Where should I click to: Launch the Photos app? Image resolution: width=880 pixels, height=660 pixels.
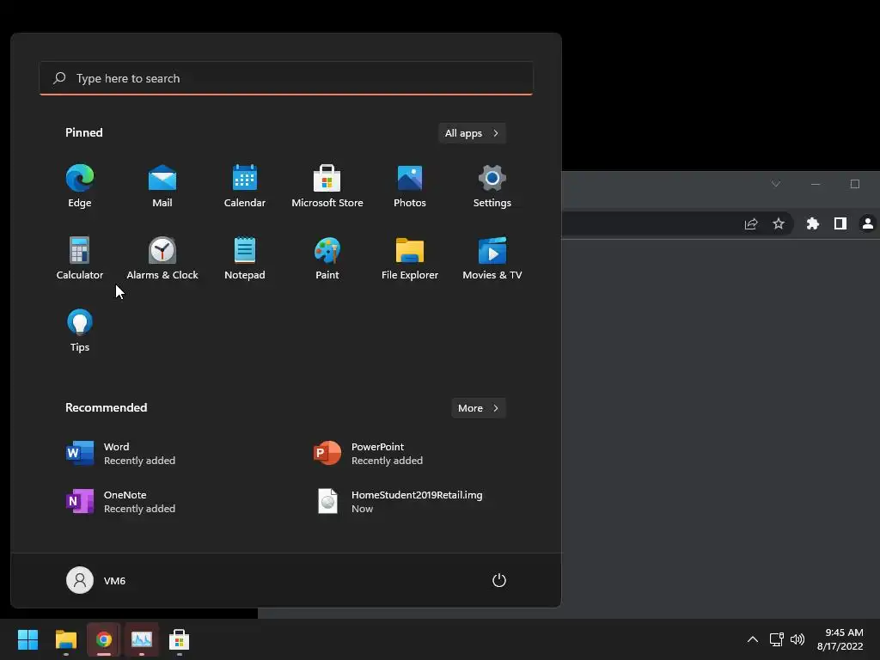tap(410, 186)
